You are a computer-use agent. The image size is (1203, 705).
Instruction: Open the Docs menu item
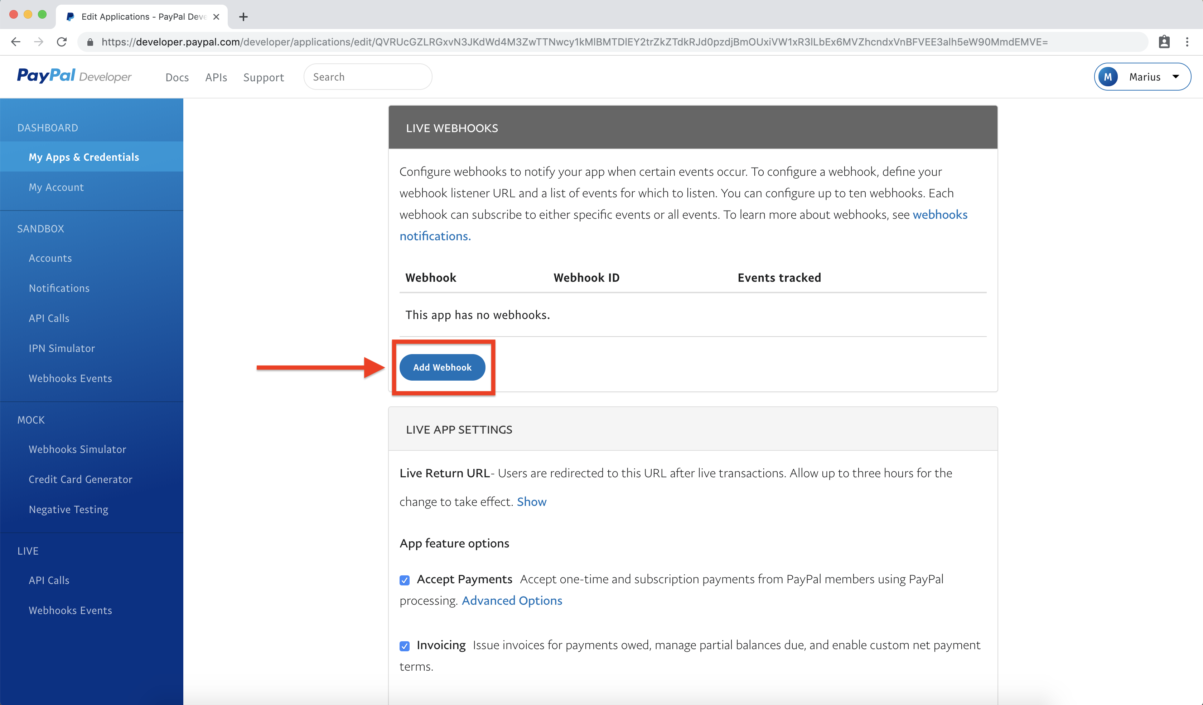coord(177,77)
